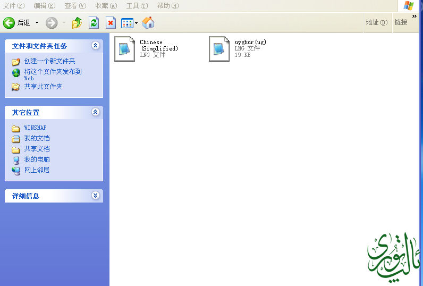This screenshot has width=423, height=286.
Task: Click the Home house toolbar icon
Action: (x=148, y=22)
